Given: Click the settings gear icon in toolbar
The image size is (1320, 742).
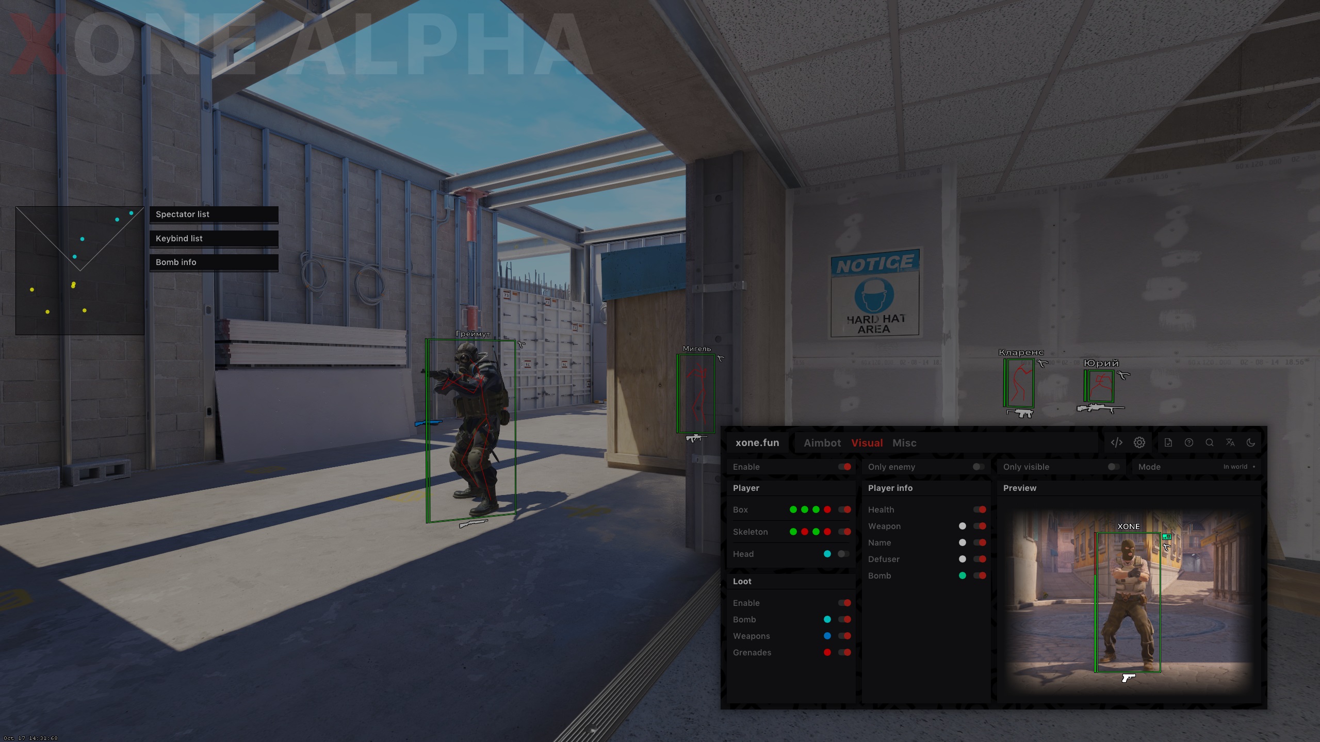Looking at the screenshot, I should click(x=1139, y=442).
